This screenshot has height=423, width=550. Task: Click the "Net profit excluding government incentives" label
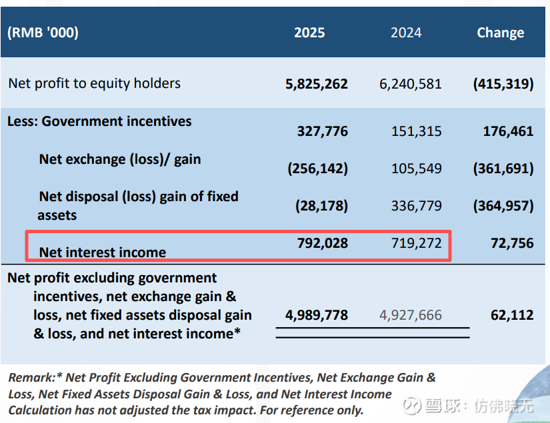point(129,306)
